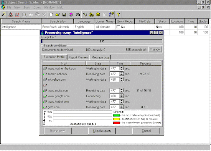Click the binoculars search icon
The height and width of the screenshot is (151, 211).
coord(78,15)
